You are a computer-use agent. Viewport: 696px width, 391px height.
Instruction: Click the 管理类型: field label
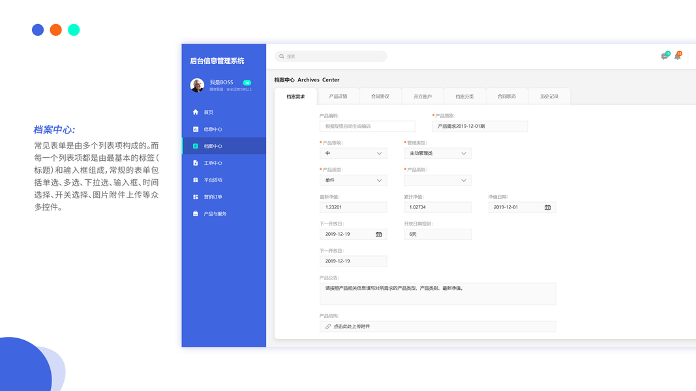tap(416, 143)
